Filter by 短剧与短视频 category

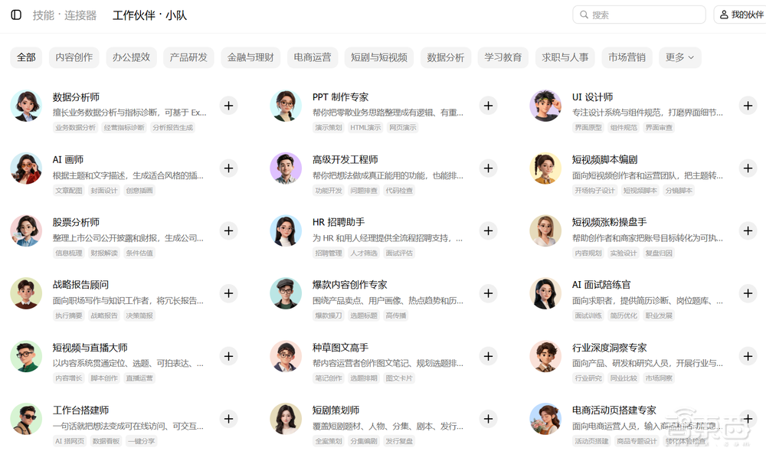point(379,57)
